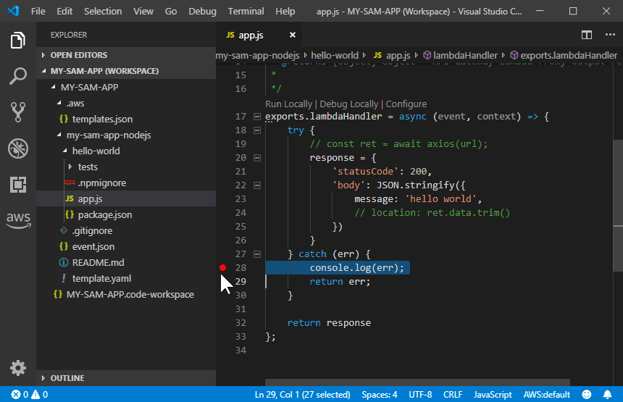623x402 pixels.
Task: Open the View menu
Action: [x=143, y=11]
